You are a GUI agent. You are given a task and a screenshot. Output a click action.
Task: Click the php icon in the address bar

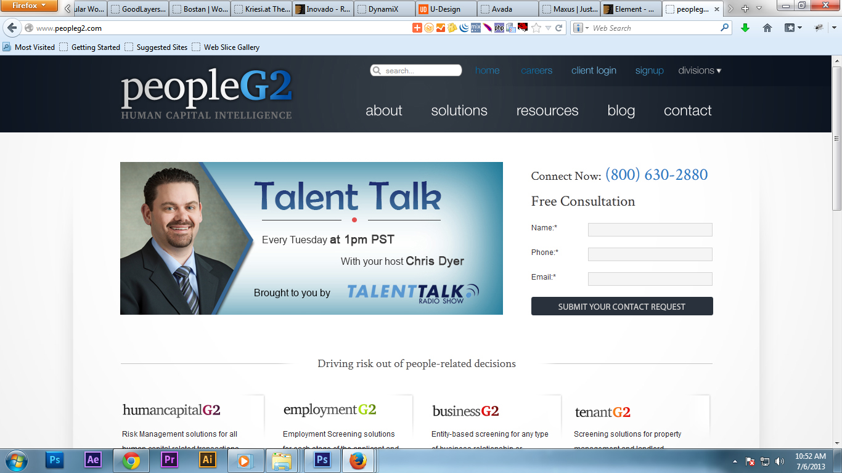[x=499, y=28]
